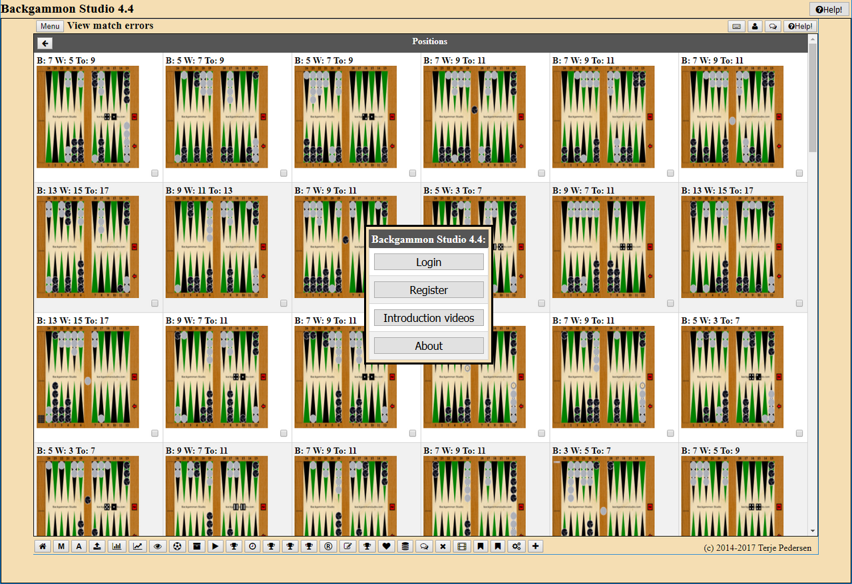The width and height of the screenshot is (852, 584).
Task: Tick checkbox under first-row sixth board B:7 W:9
Action: (799, 173)
